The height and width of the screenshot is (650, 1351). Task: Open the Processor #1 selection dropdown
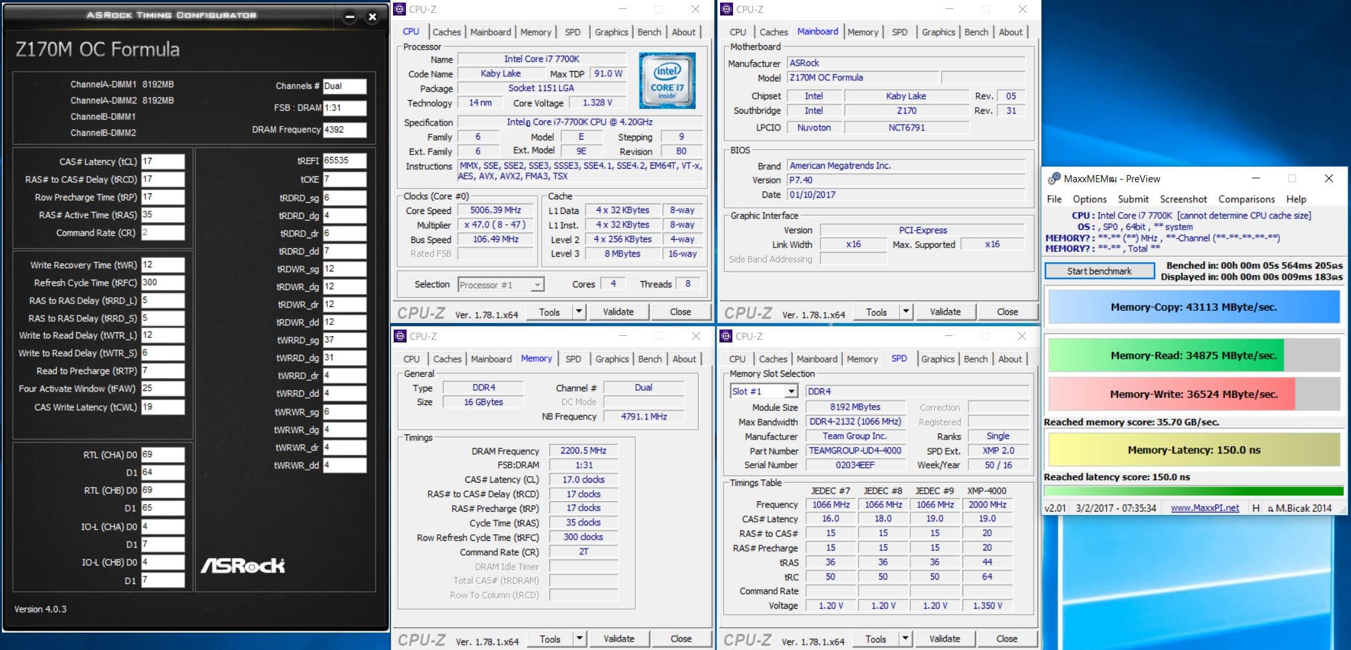click(x=537, y=285)
